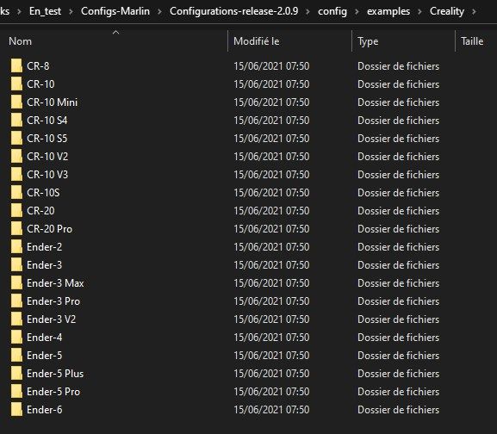Select the CR-10 V3 folder icon
Image resolution: width=497 pixels, height=434 pixels.
point(16,174)
